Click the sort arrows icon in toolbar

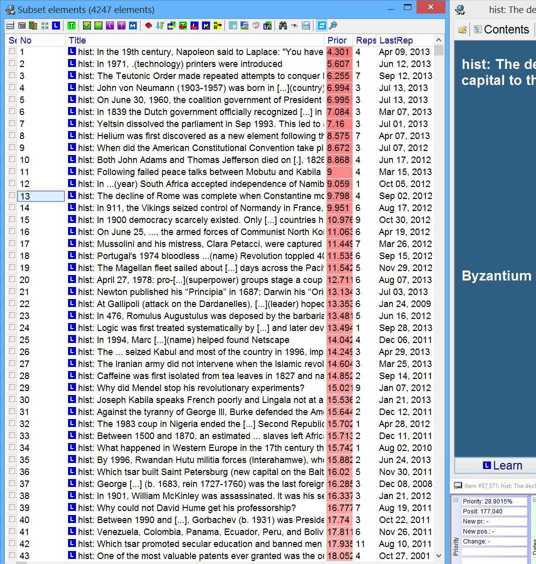coord(160,25)
